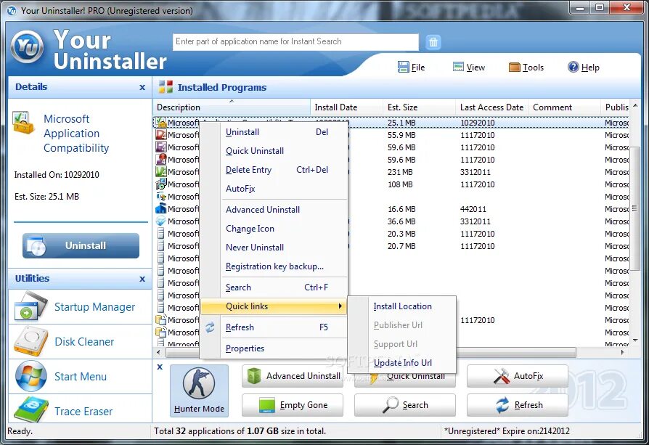Click the Advanced Uninstall toolbar button
This screenshot has height=445, width=649.
tap(293, 376)
